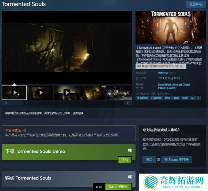Open PQube Limited publisher link
Viewport: 208px width, 191px height.
[167, 88]
